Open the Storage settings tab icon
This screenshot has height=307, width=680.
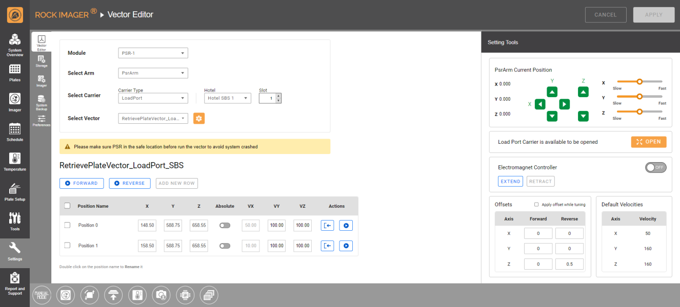41,60
